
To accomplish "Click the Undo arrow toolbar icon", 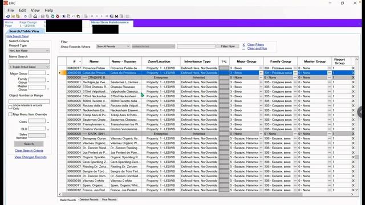I will point(73,17).
